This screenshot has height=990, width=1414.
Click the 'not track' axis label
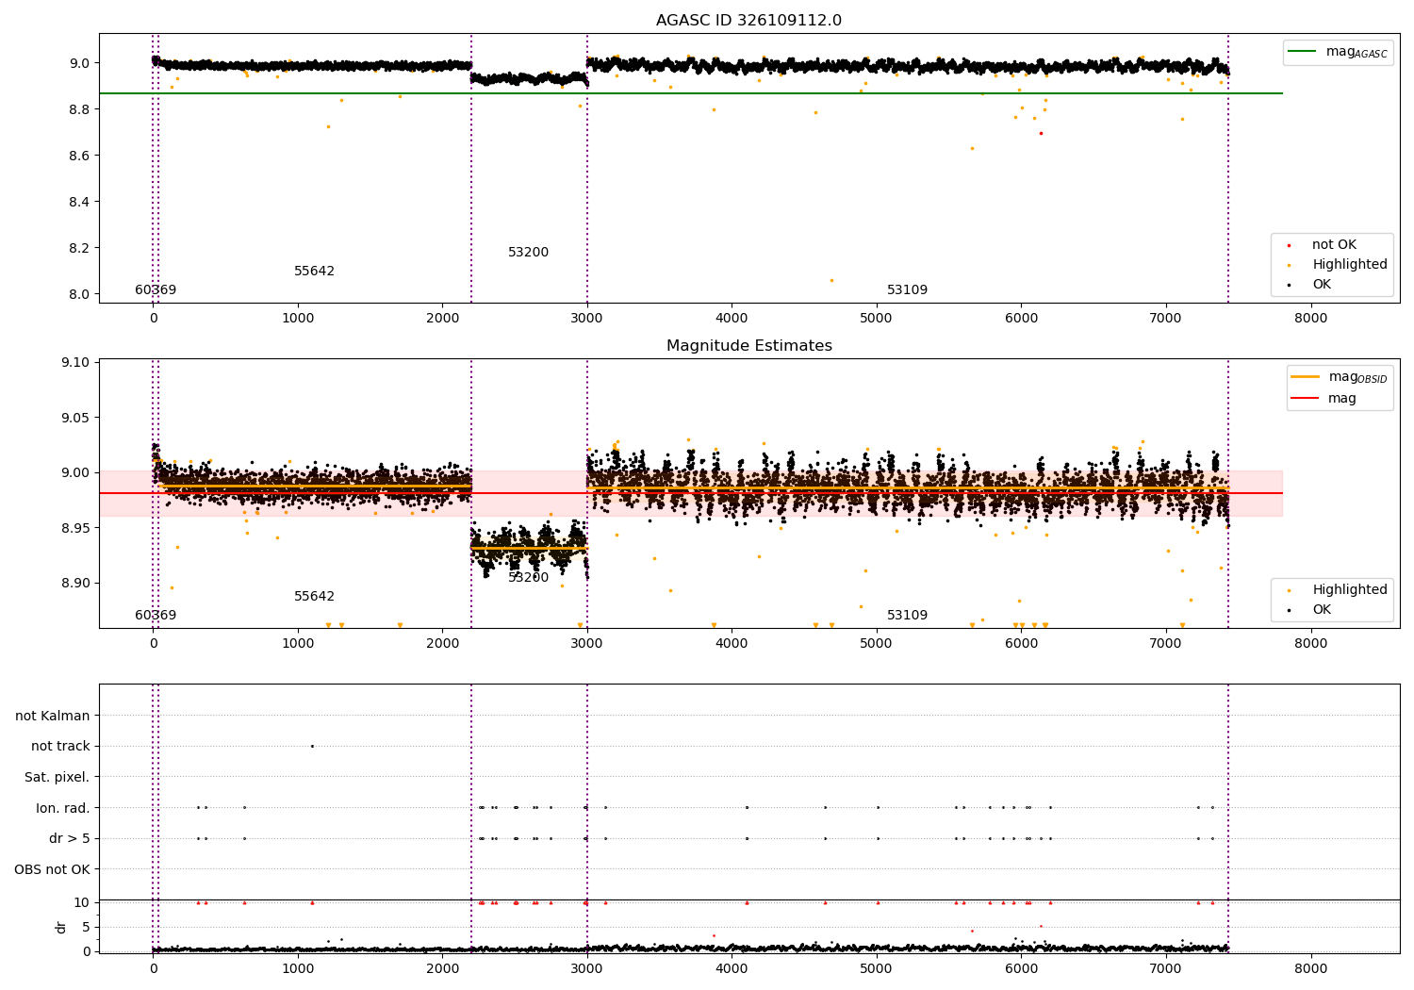tap(60, 746)
